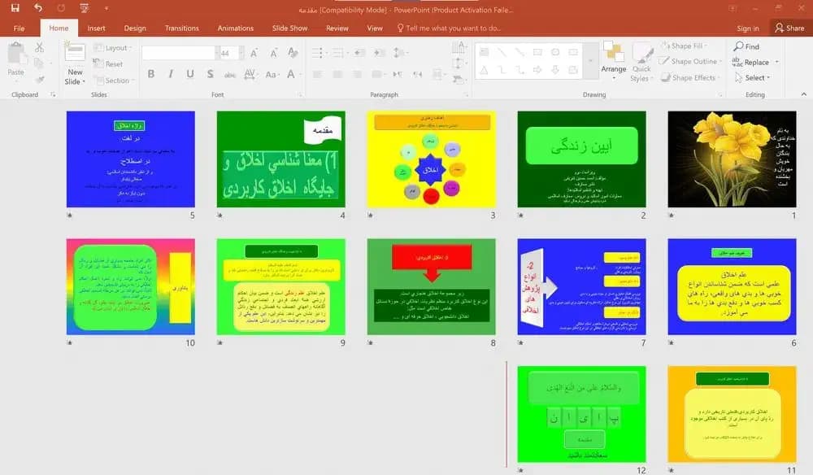
Task: Toggle Strikethrough abc button
Action: click(230, 75)
